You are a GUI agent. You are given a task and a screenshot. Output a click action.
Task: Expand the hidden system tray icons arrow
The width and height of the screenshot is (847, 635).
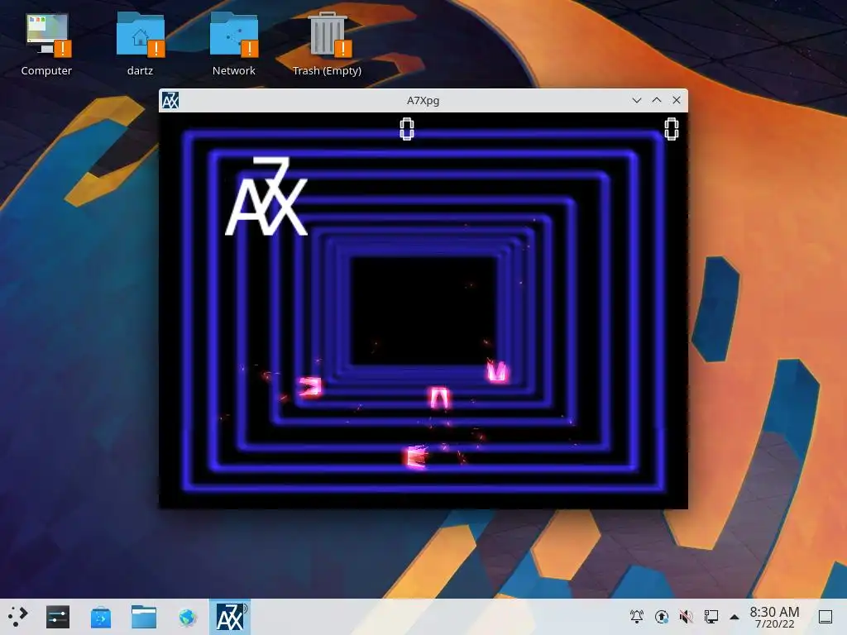tap(735, 617)
